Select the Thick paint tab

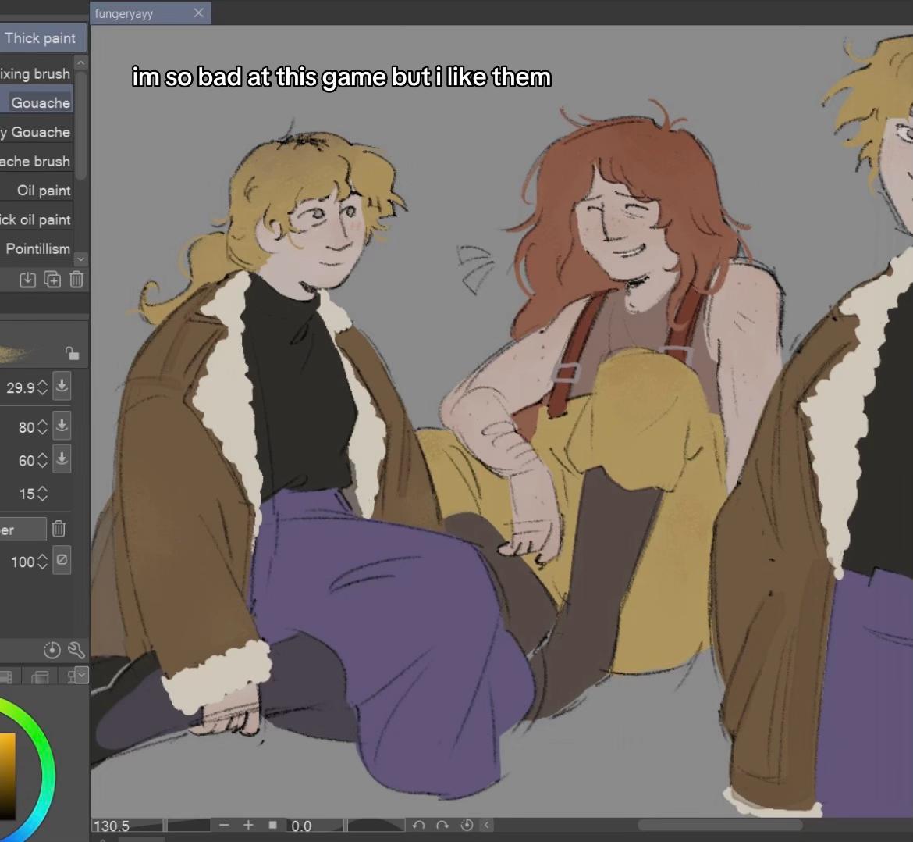coord(41,38)
